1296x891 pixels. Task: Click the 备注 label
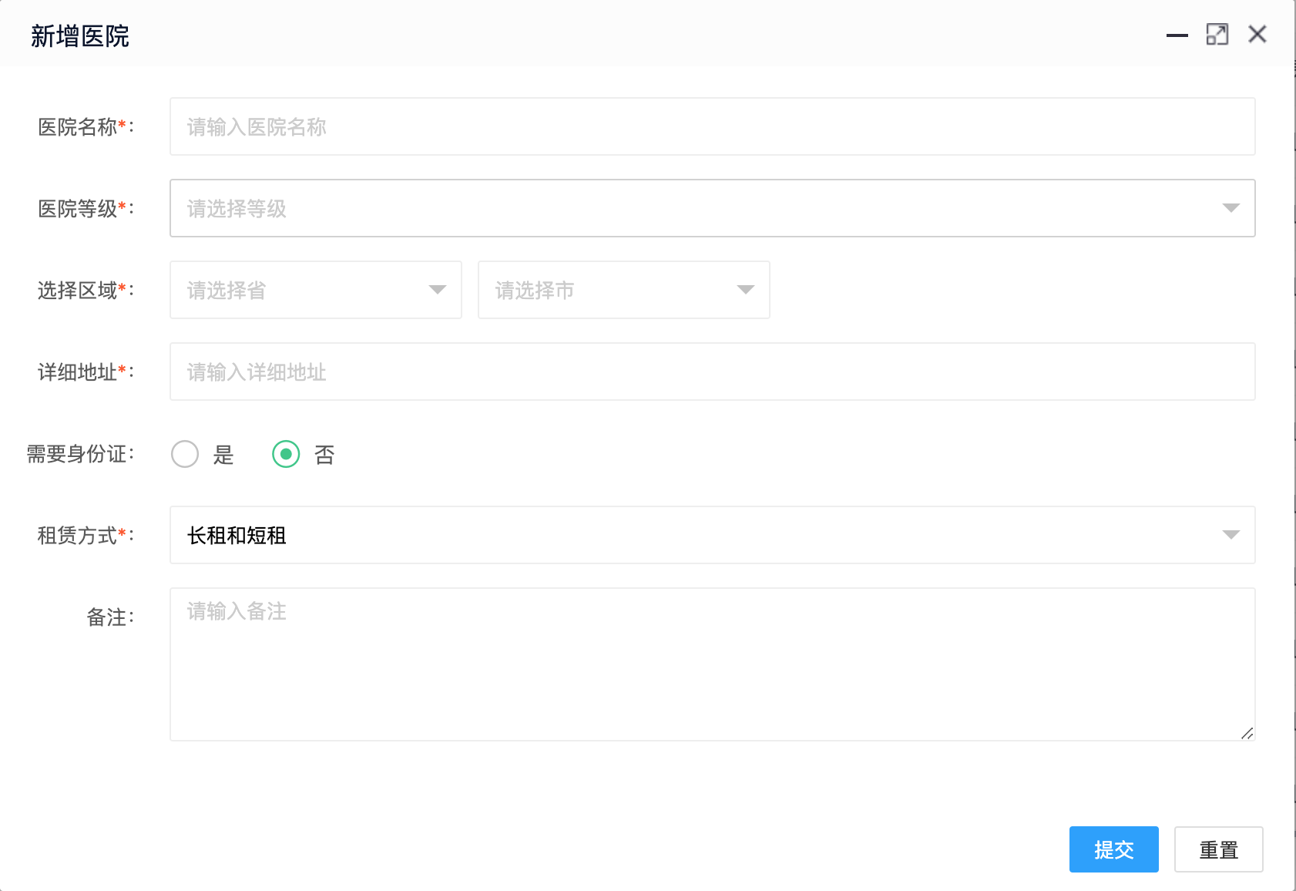110,617
